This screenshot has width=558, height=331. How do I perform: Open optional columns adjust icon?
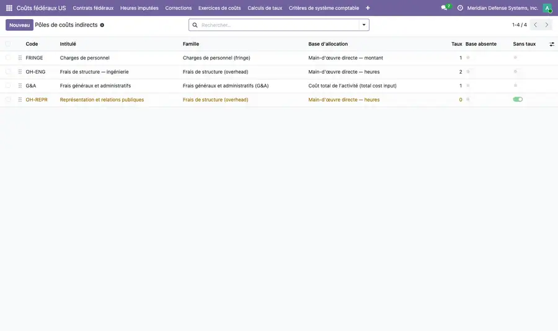552,44
